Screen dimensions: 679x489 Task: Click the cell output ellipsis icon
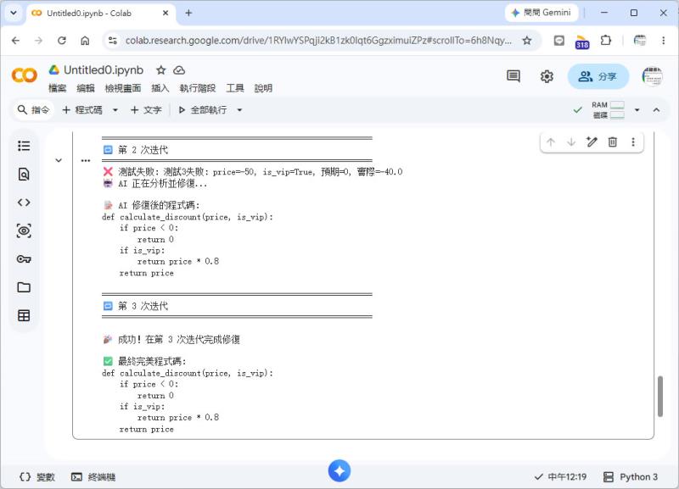(x=86, y=160)
